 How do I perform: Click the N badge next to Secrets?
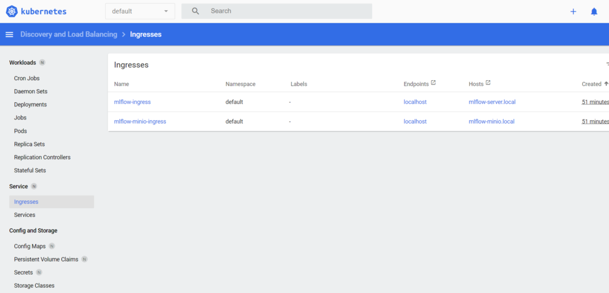click(39, 272)
